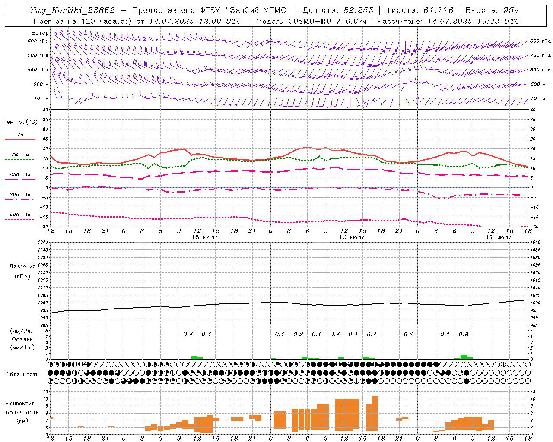Viewport: 553px width, 442px height.
Task: Click the station title Yug_Korliki_23862
Action: pos(73,10)
